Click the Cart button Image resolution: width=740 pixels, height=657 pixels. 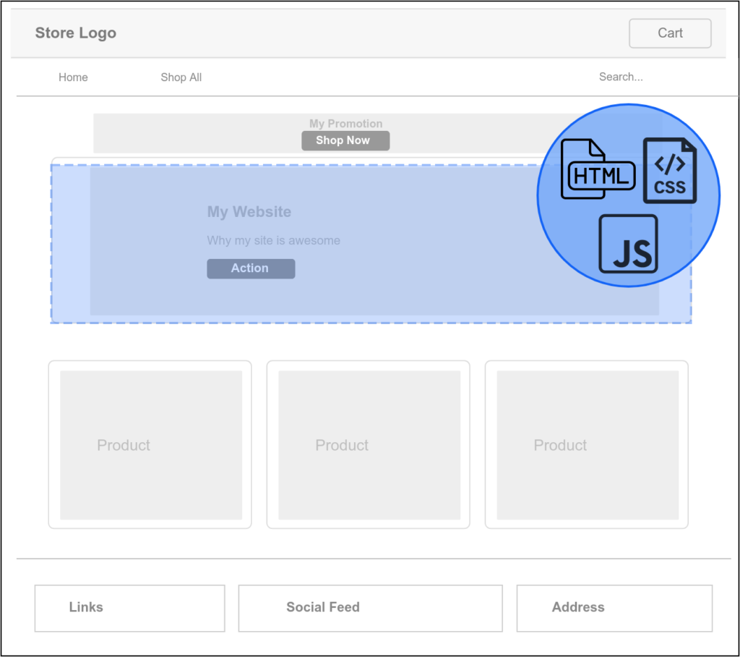click(x=669, y=33)
